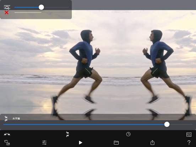This screenshot has width=196, height=147.
Task: Open the two-deer mirror effect icon
Action: pyautogui.click(x=7, y=134)
